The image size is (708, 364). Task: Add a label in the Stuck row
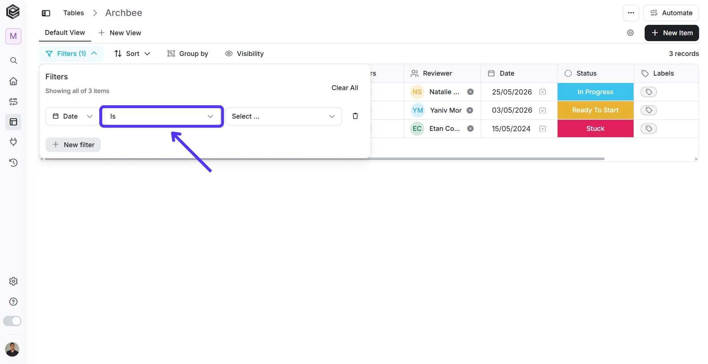(649, 129)
